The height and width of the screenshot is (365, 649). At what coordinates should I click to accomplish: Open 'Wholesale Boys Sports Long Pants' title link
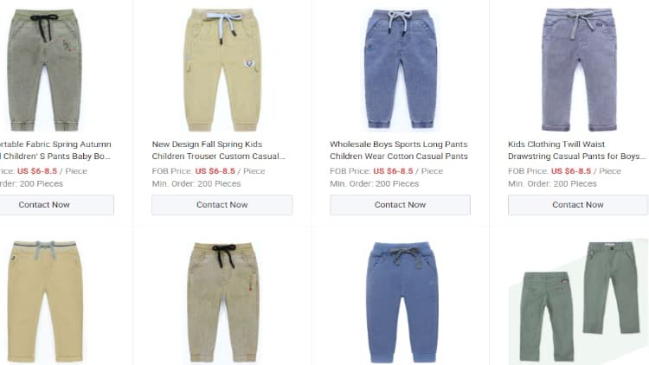point(399,144)
